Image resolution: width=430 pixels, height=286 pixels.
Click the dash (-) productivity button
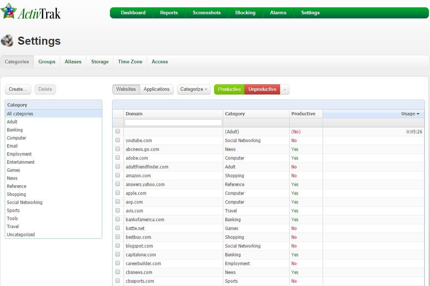[x=285, y=89]
